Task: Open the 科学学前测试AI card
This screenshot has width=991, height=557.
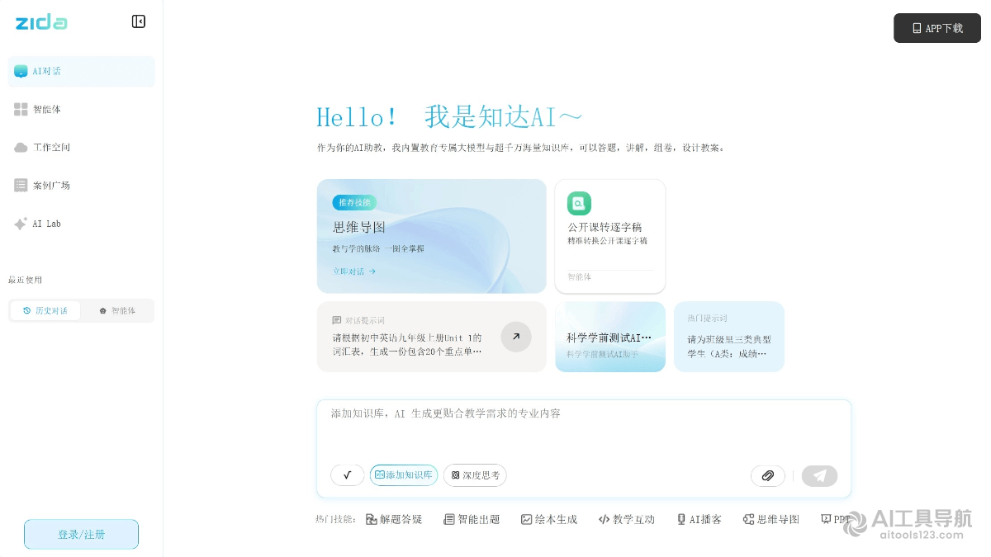Action: (x=610, y=337)
